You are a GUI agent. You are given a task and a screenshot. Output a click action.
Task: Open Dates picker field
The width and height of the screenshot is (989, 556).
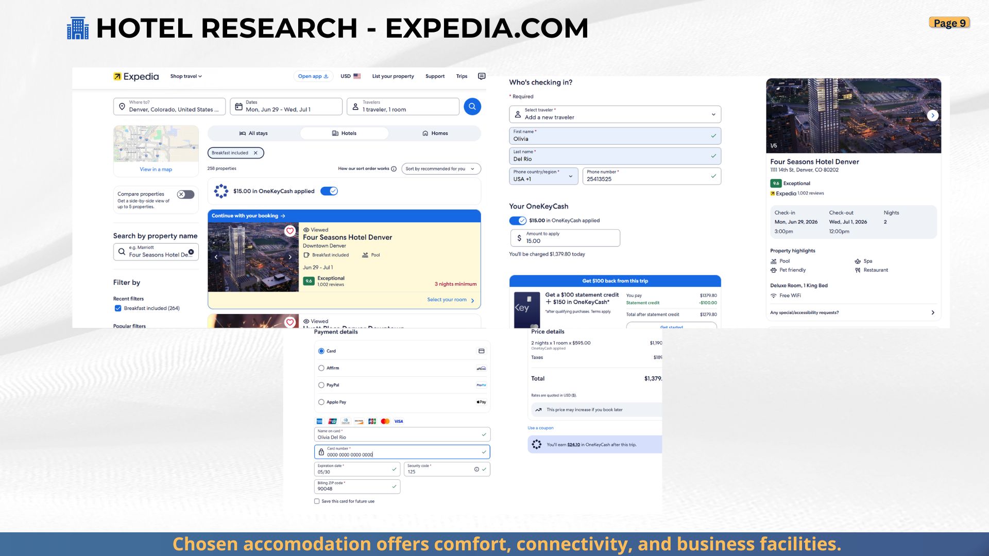(x=286, y=107)
